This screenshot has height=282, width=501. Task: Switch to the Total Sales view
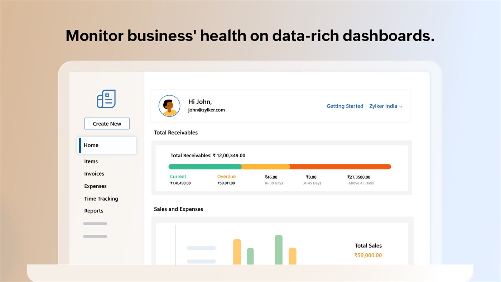[368, 245]
